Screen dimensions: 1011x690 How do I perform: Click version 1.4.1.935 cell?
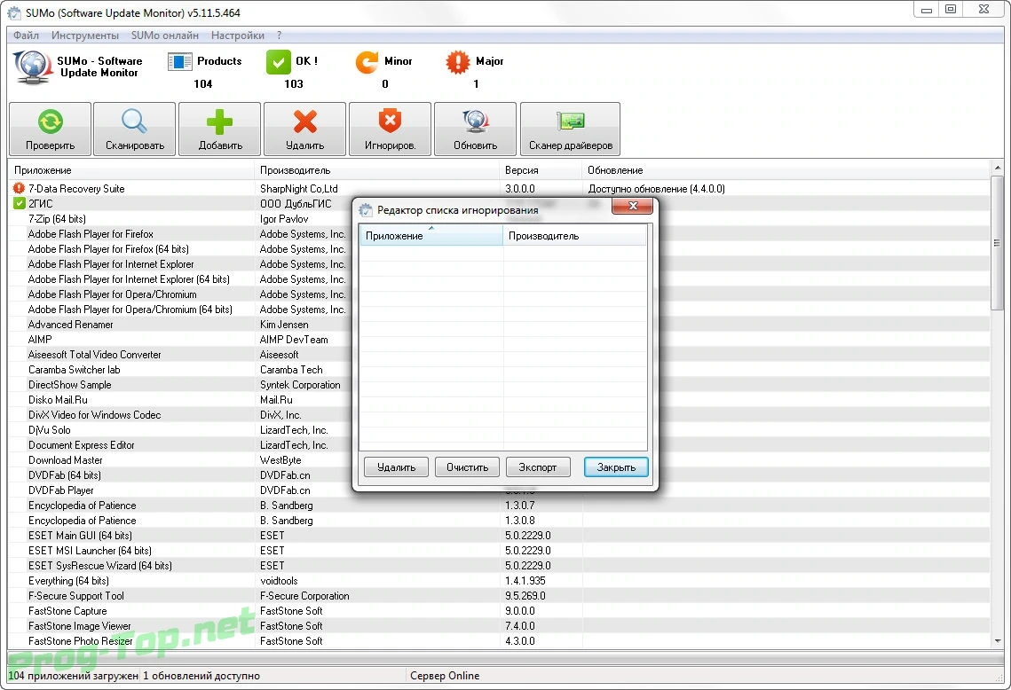point(525,581)
